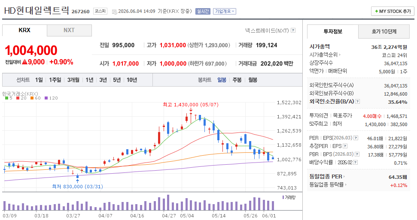The width and height of the screenshot is (417, 220).
Task: Select 10년 line chart period
Action: coord(132,80)
